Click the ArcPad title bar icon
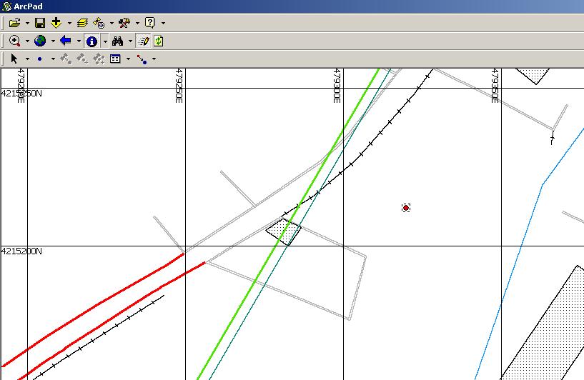584x380 pixels. tap(6, 6)
